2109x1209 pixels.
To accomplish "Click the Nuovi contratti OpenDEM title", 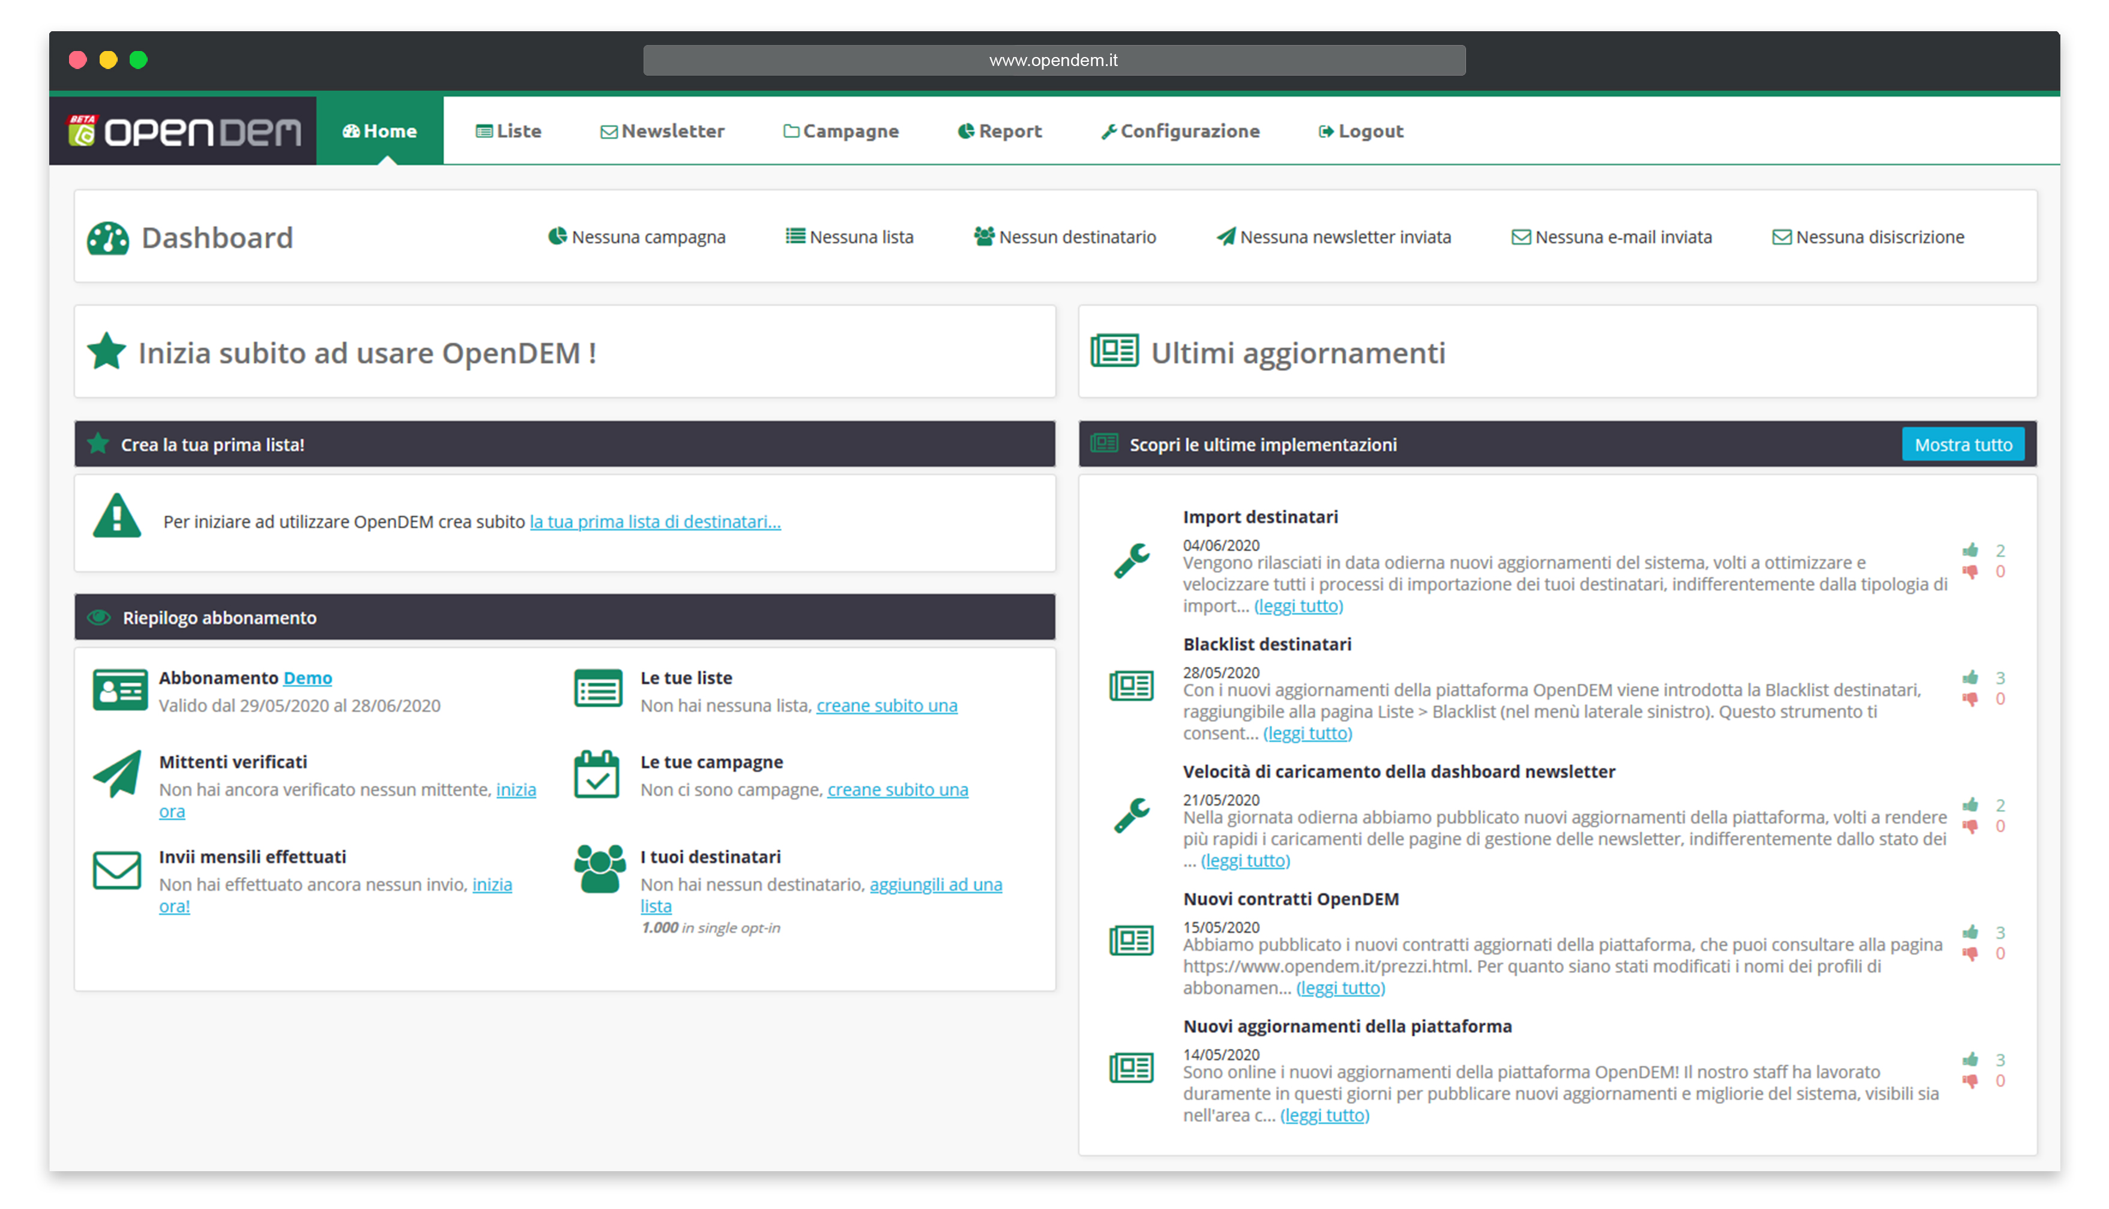I will click(x=1290, y=899).
